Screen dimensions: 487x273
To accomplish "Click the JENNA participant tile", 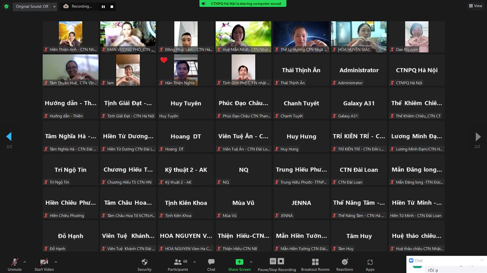I will tap(301, 203).
